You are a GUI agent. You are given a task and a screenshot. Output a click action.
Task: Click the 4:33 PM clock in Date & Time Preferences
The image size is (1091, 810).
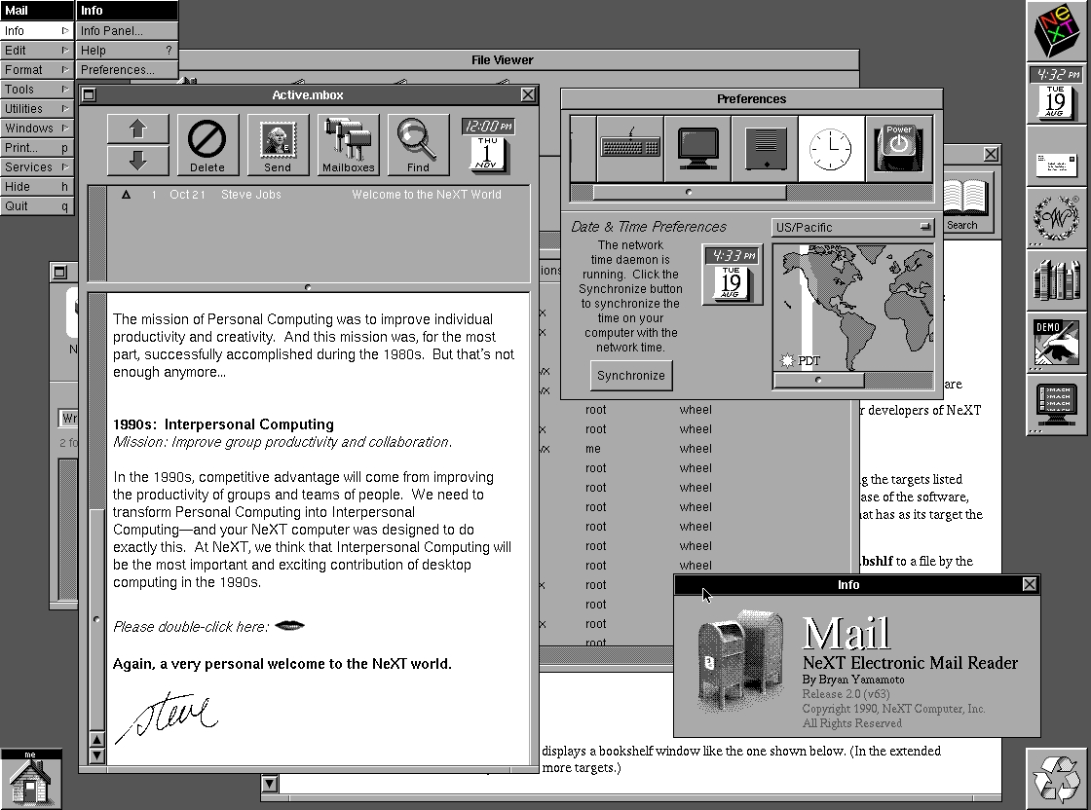coord(732,274)
